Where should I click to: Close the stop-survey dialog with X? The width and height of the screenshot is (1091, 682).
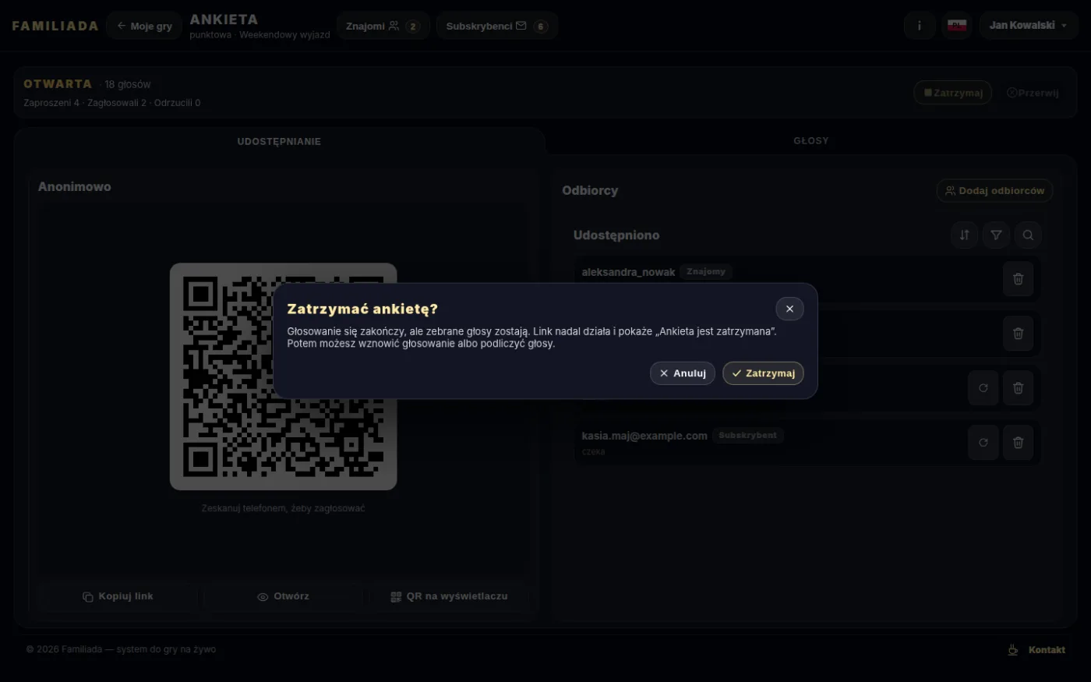(x=789, y=309)
